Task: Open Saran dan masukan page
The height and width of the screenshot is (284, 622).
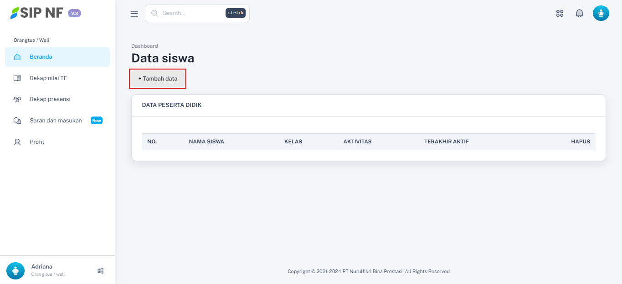Action: pos(56,121)
